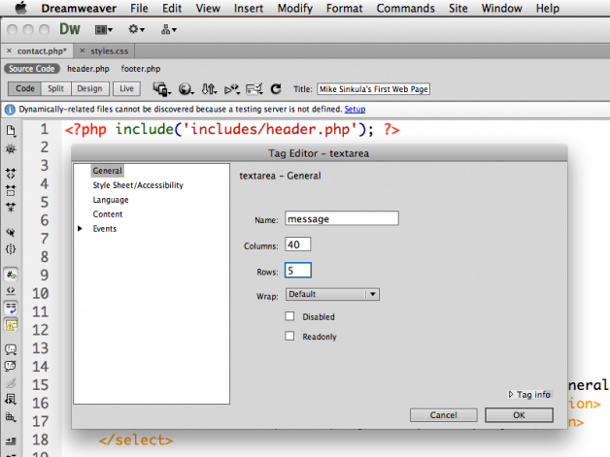Click Balance Braces icon
The width and height of the screenshot is (610, 457).
point(11,249)
